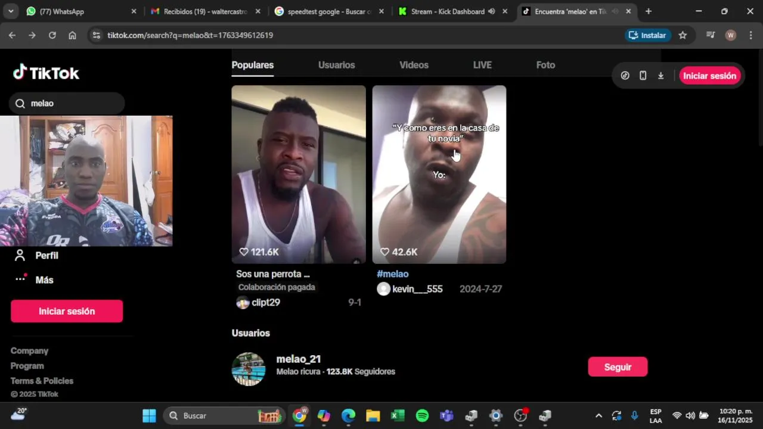Switch to the Usuarios tab

pos(336,65)
